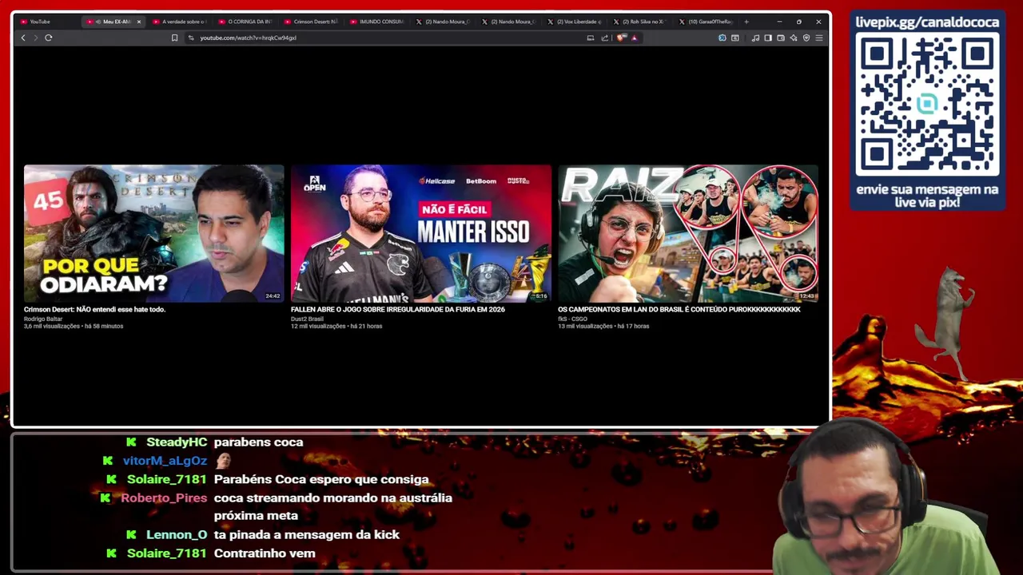Screen dimensions: 1023x575
Task: Open the VPN shield icon
Action: 806,38
